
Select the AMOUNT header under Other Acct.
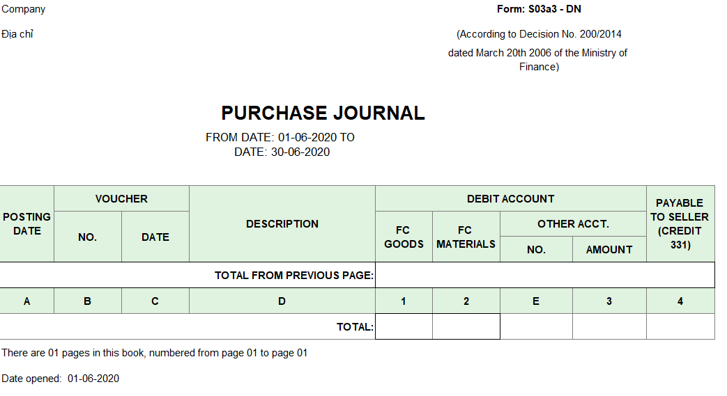tap(609, 250)
